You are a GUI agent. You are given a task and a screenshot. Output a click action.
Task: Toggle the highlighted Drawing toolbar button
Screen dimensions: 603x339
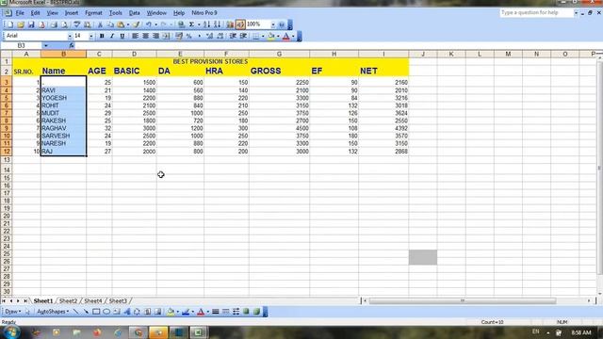(x=240, y=24)
